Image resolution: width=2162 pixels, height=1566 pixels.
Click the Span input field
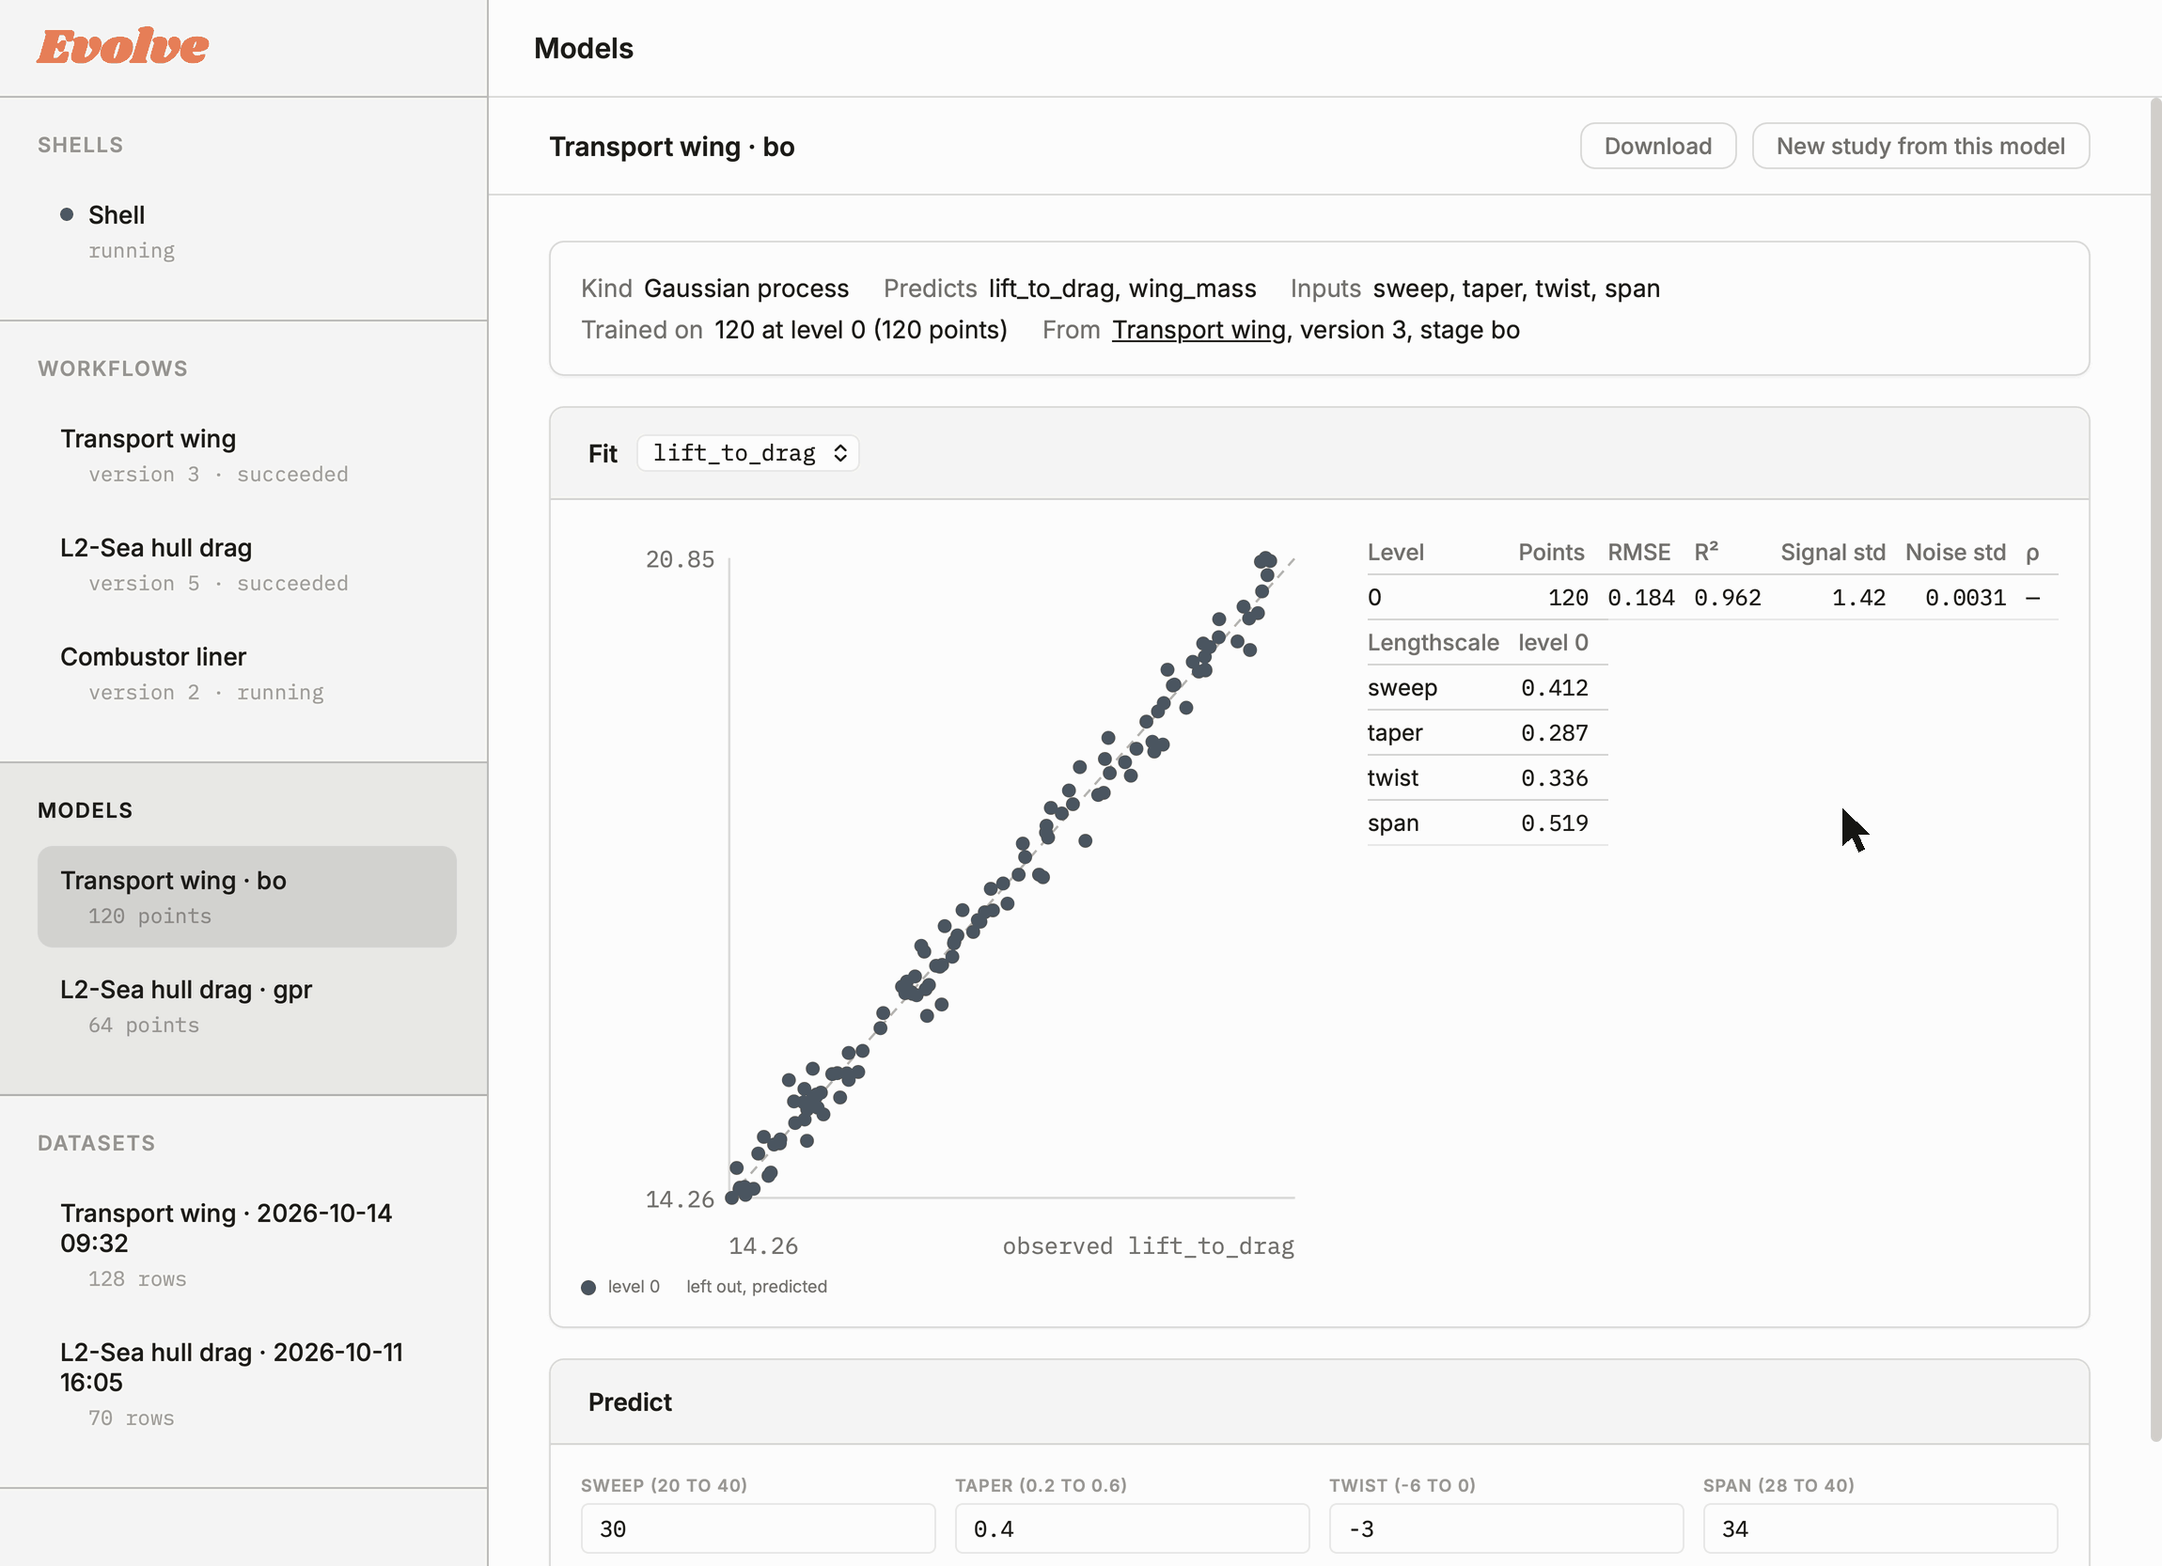tap(1880, 1528)
